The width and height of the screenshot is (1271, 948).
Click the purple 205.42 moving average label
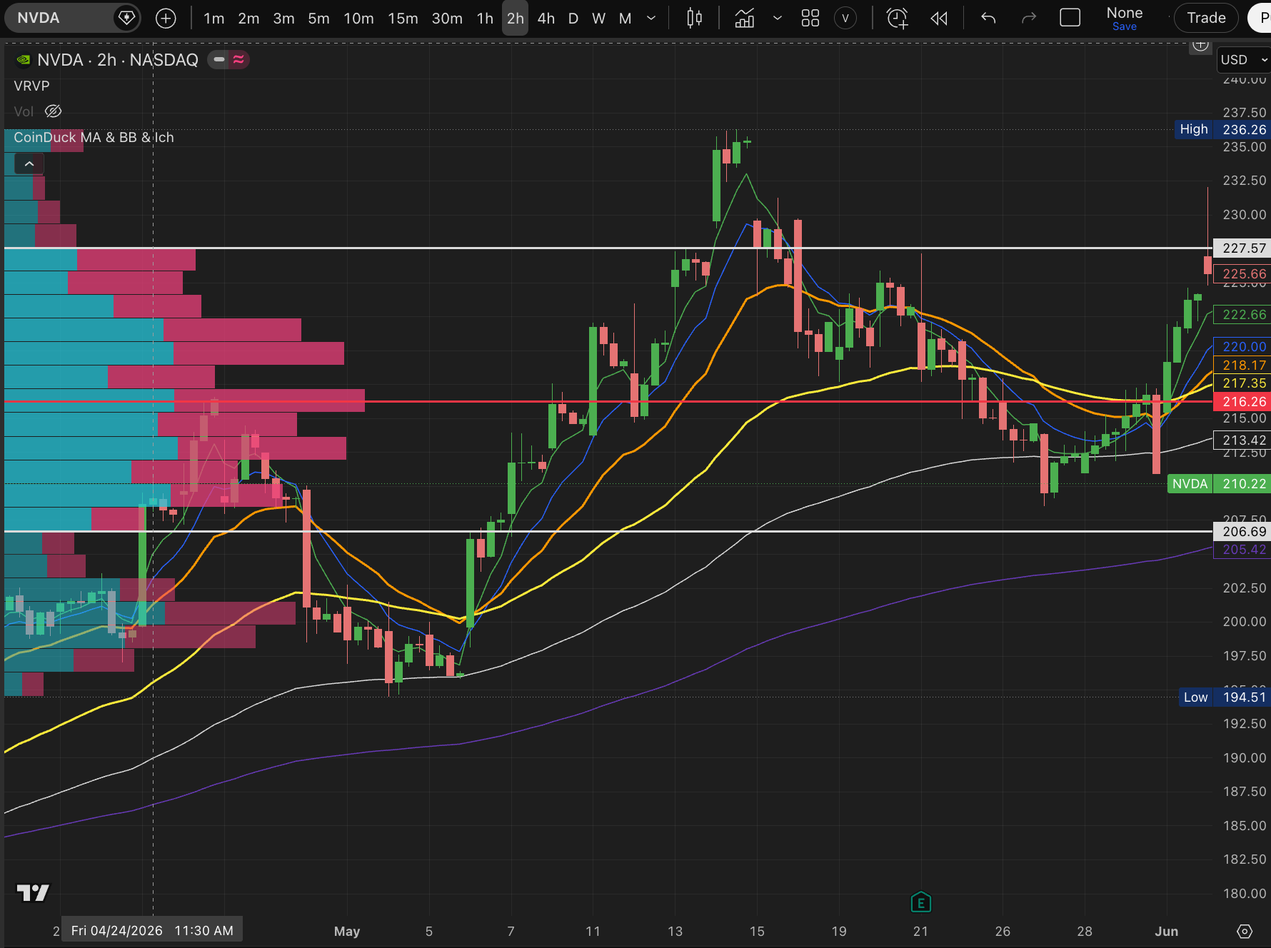tap(1242, 550)
